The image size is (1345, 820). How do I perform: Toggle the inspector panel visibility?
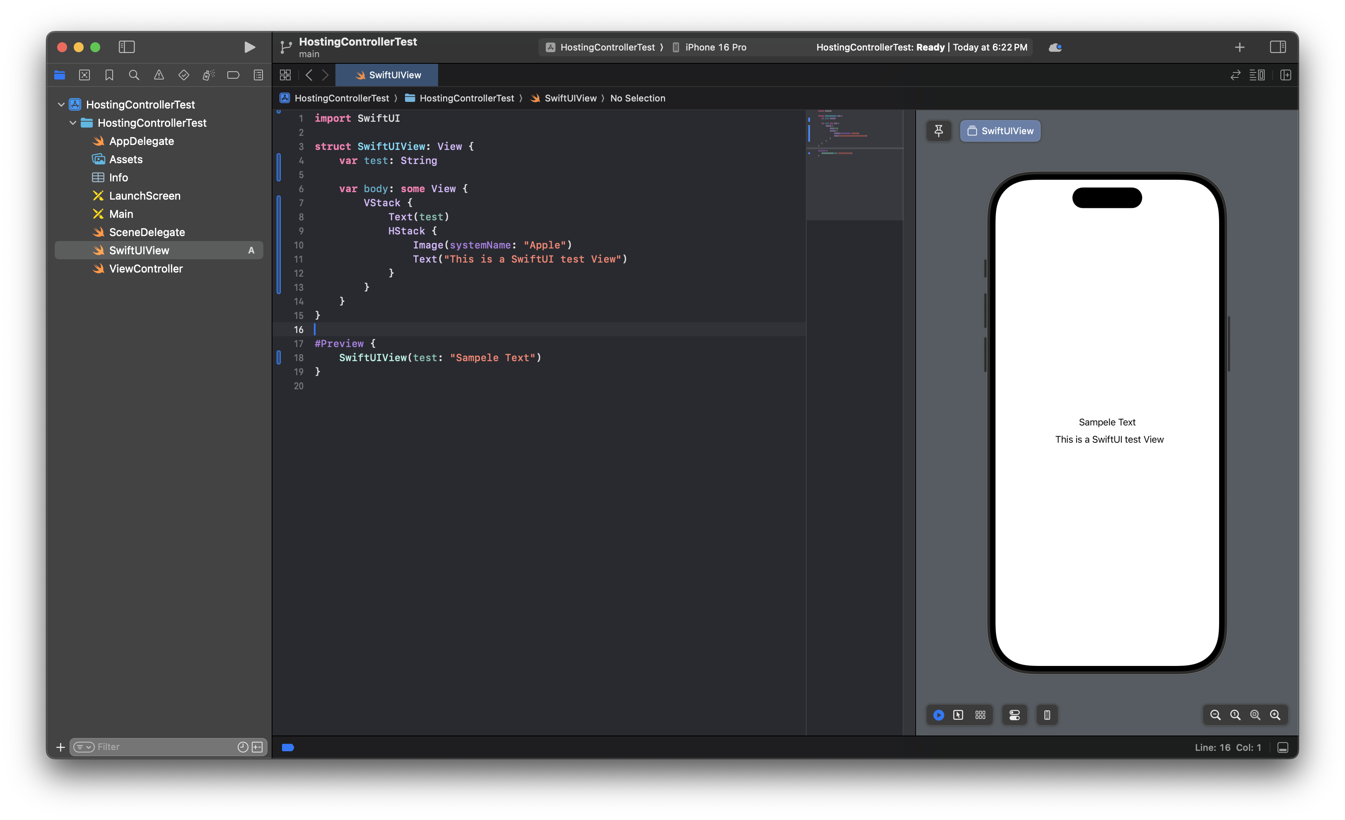click(x=1278, y=48)
